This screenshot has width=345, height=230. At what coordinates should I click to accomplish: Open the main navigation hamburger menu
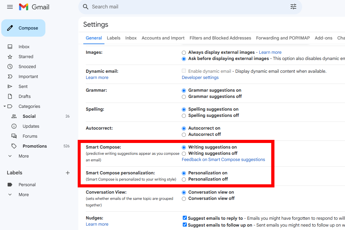[x=10, y=7]
